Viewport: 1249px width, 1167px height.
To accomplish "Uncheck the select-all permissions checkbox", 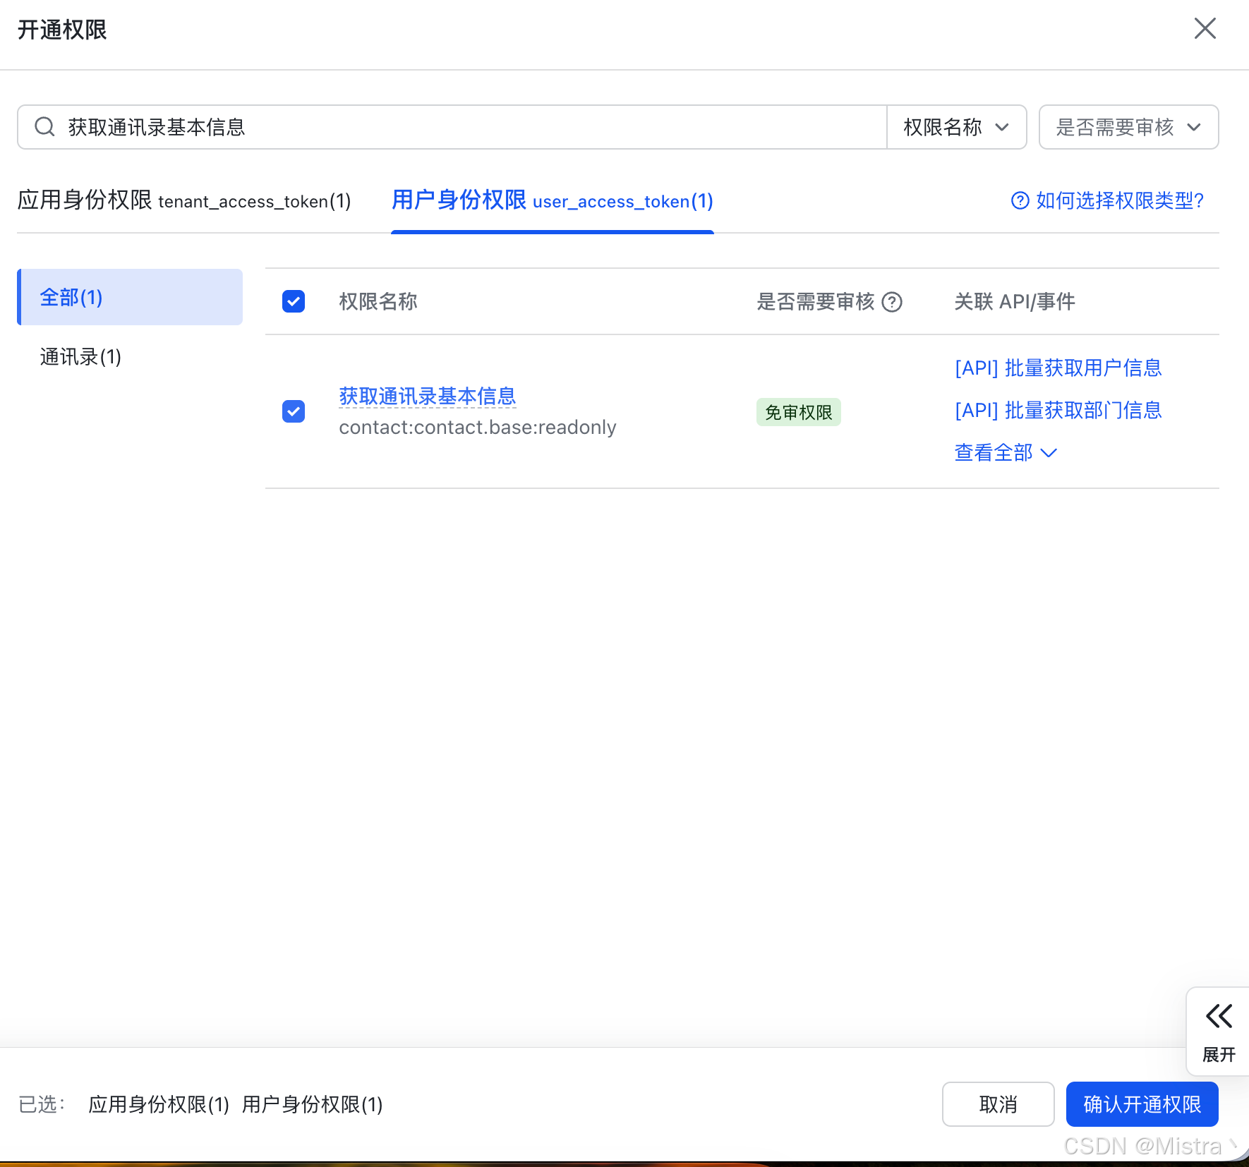I will click(293, 301).
